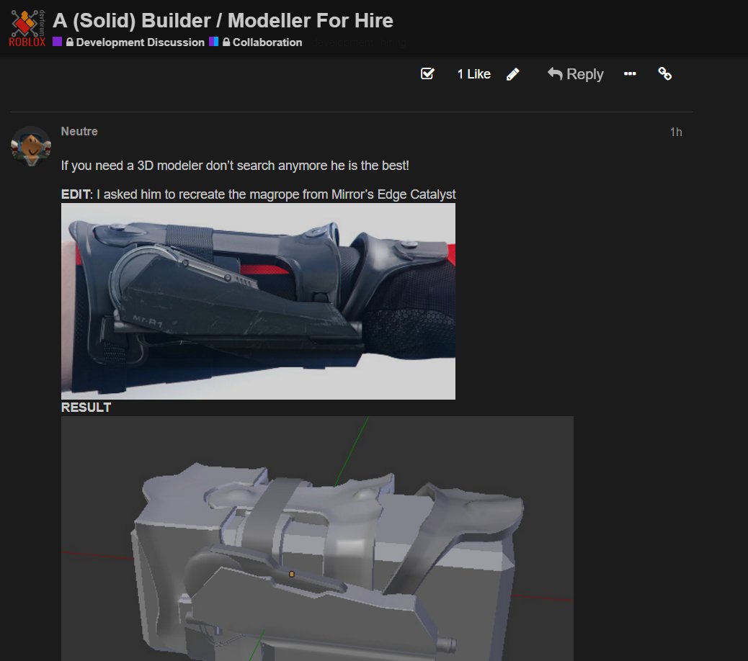Click the solution checkbox icon
The width and height of the screenshot is (748, 661).
(427, 73)
